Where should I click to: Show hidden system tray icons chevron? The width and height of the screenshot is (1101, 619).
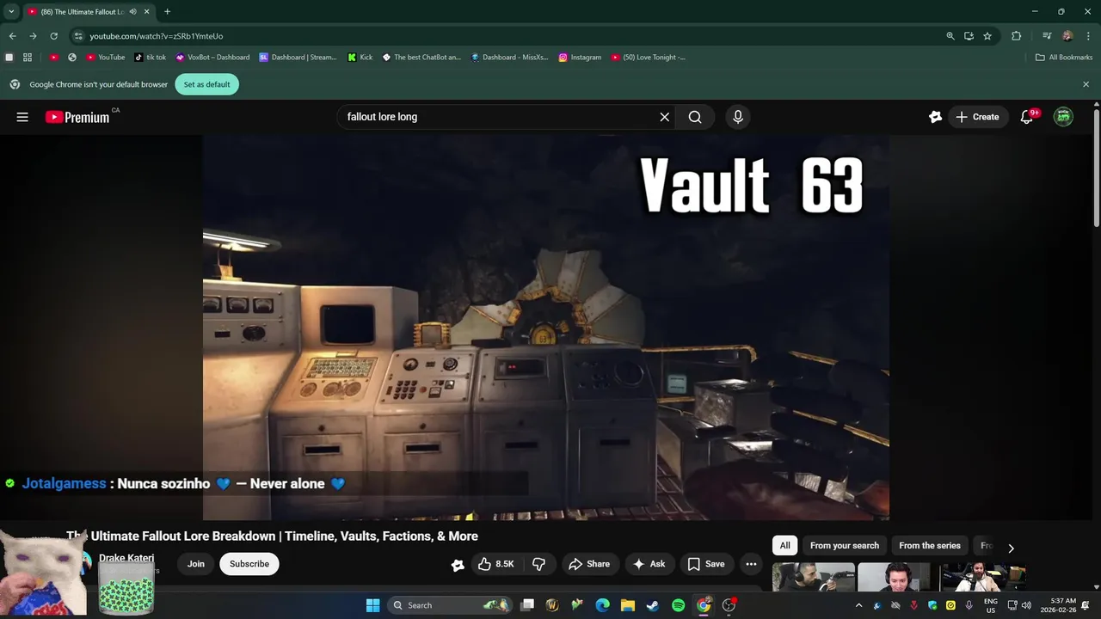(x=858, y=605)
